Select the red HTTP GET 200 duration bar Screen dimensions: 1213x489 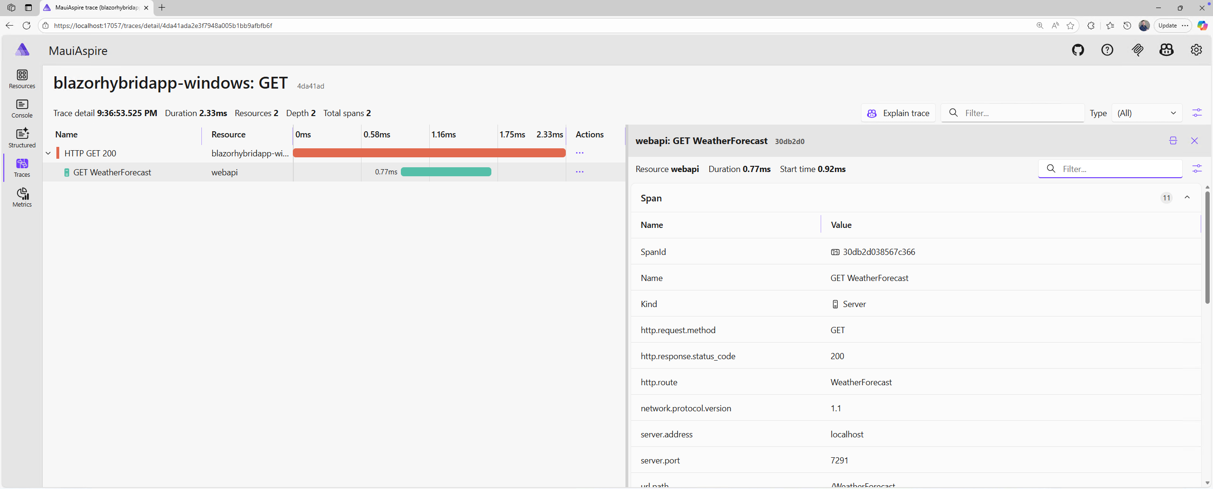click(x=429, y=153)
